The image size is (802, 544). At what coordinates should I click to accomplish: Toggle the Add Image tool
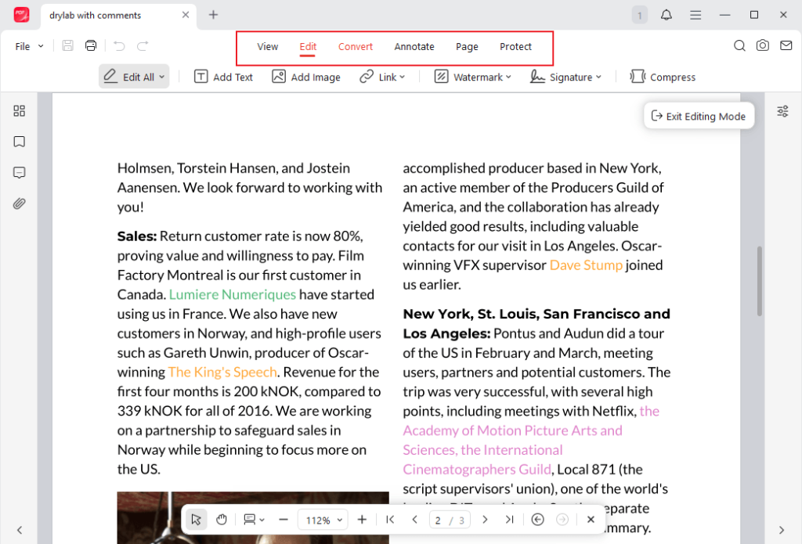[x=306, y=76]
